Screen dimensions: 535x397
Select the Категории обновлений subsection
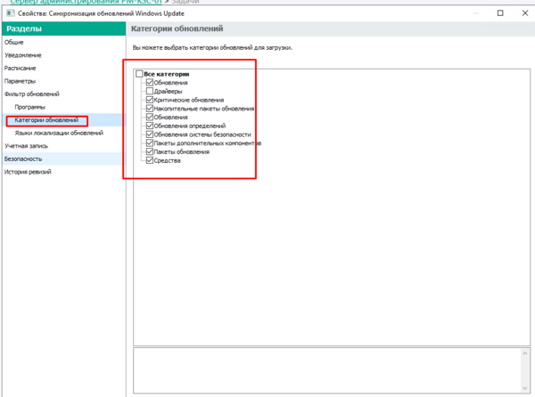pos(64,120)
